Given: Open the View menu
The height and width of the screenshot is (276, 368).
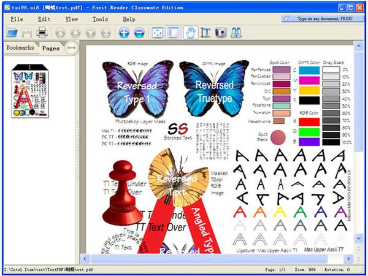Looking at the screenshot, I should 72,19.
